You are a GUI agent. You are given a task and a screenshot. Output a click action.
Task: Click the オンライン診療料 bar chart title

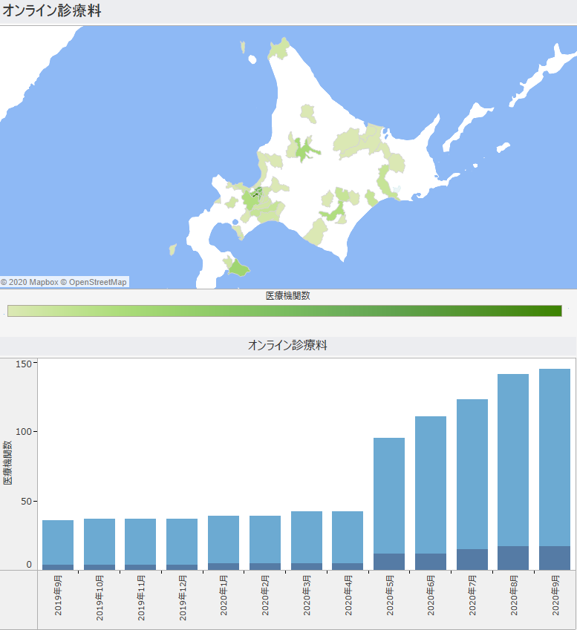(x=287, y=346)
